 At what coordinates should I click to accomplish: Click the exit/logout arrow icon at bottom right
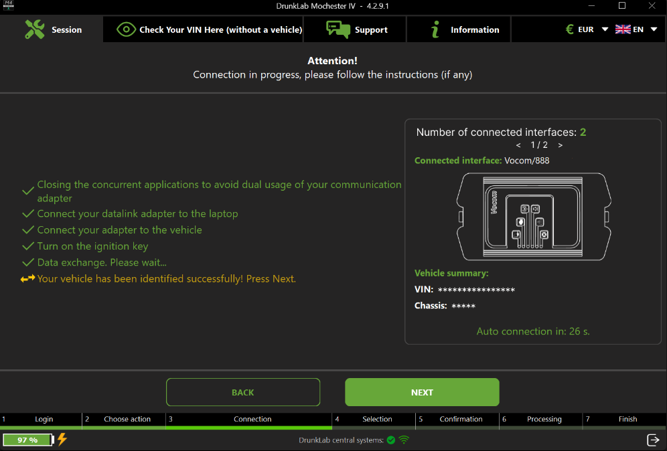coord(654,440)
